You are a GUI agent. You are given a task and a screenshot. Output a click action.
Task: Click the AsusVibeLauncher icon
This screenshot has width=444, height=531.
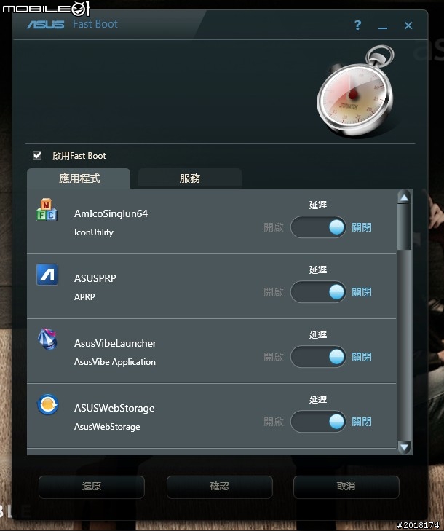[x=47, y=339]
